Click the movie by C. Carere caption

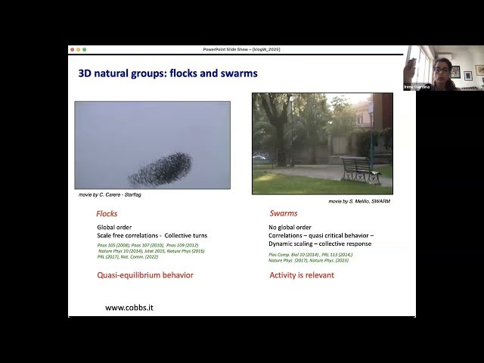click(110, 195)
